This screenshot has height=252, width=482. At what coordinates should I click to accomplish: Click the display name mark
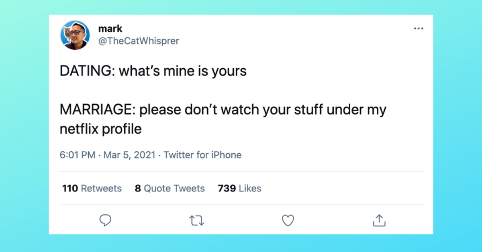pos(110,28)
